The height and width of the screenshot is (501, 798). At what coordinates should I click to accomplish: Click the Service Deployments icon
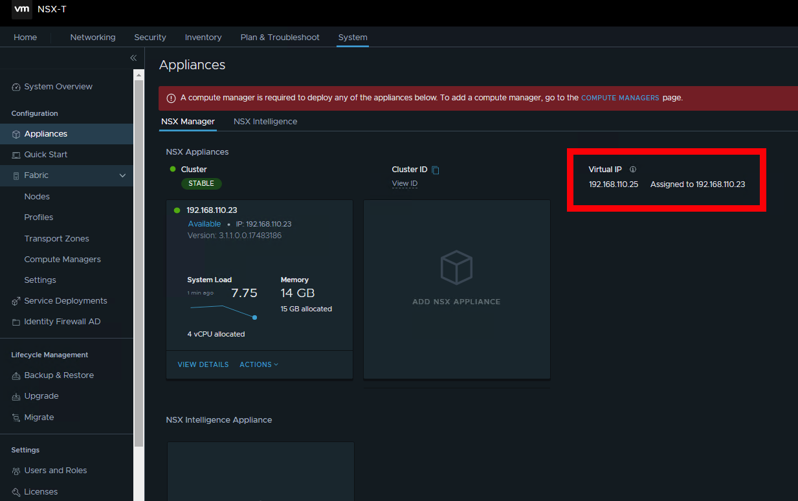click(x=16, y=301)
